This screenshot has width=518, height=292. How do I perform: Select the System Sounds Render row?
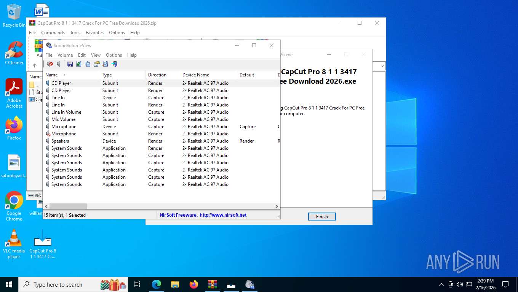[161, 148]
